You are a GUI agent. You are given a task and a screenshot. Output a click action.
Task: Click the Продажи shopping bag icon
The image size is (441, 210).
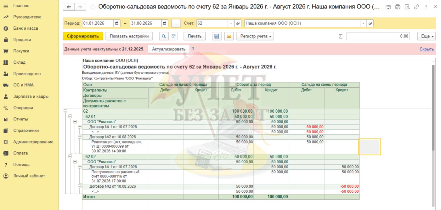pos(6,40)
